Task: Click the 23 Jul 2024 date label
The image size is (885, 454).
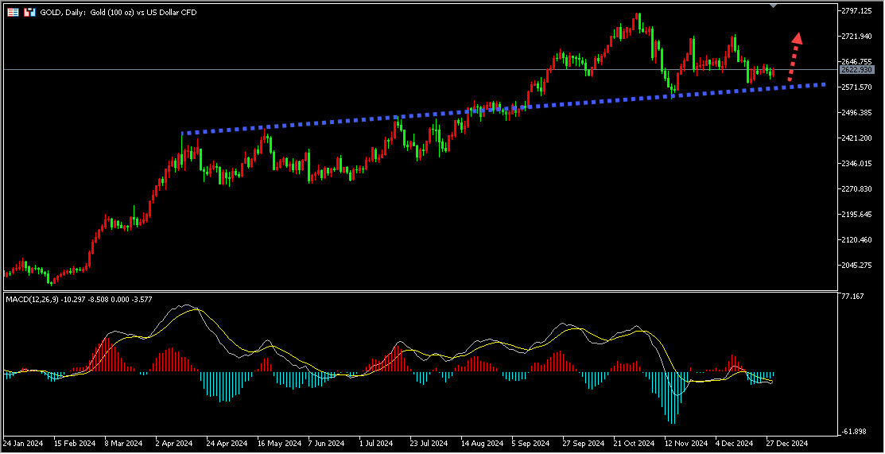Action: click(x=429, y=442)
